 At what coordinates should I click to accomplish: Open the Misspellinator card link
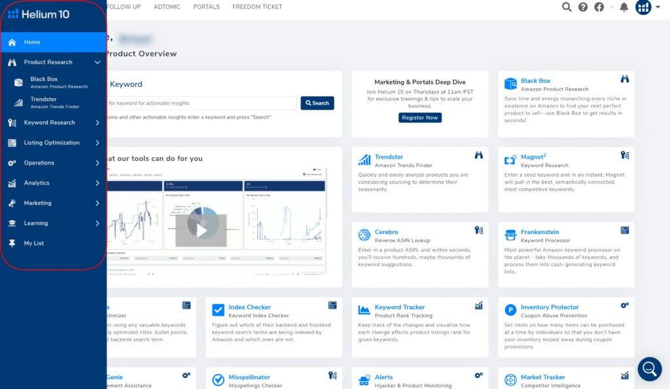(x=249, y=377)
